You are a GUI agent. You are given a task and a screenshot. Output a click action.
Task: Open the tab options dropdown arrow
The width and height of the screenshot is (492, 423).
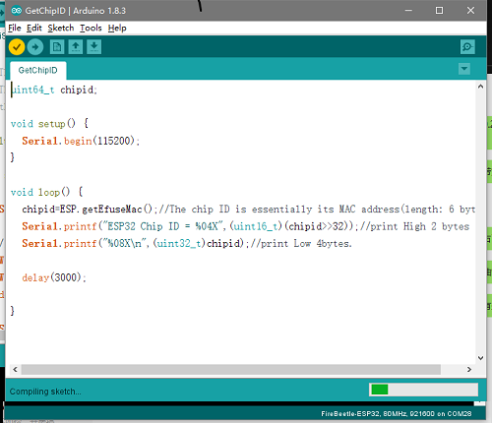[x=464, y=69]
